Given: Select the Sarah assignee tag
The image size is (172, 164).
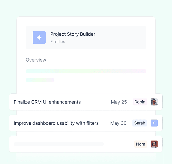Looking at the screenshot, I should 140,123.
